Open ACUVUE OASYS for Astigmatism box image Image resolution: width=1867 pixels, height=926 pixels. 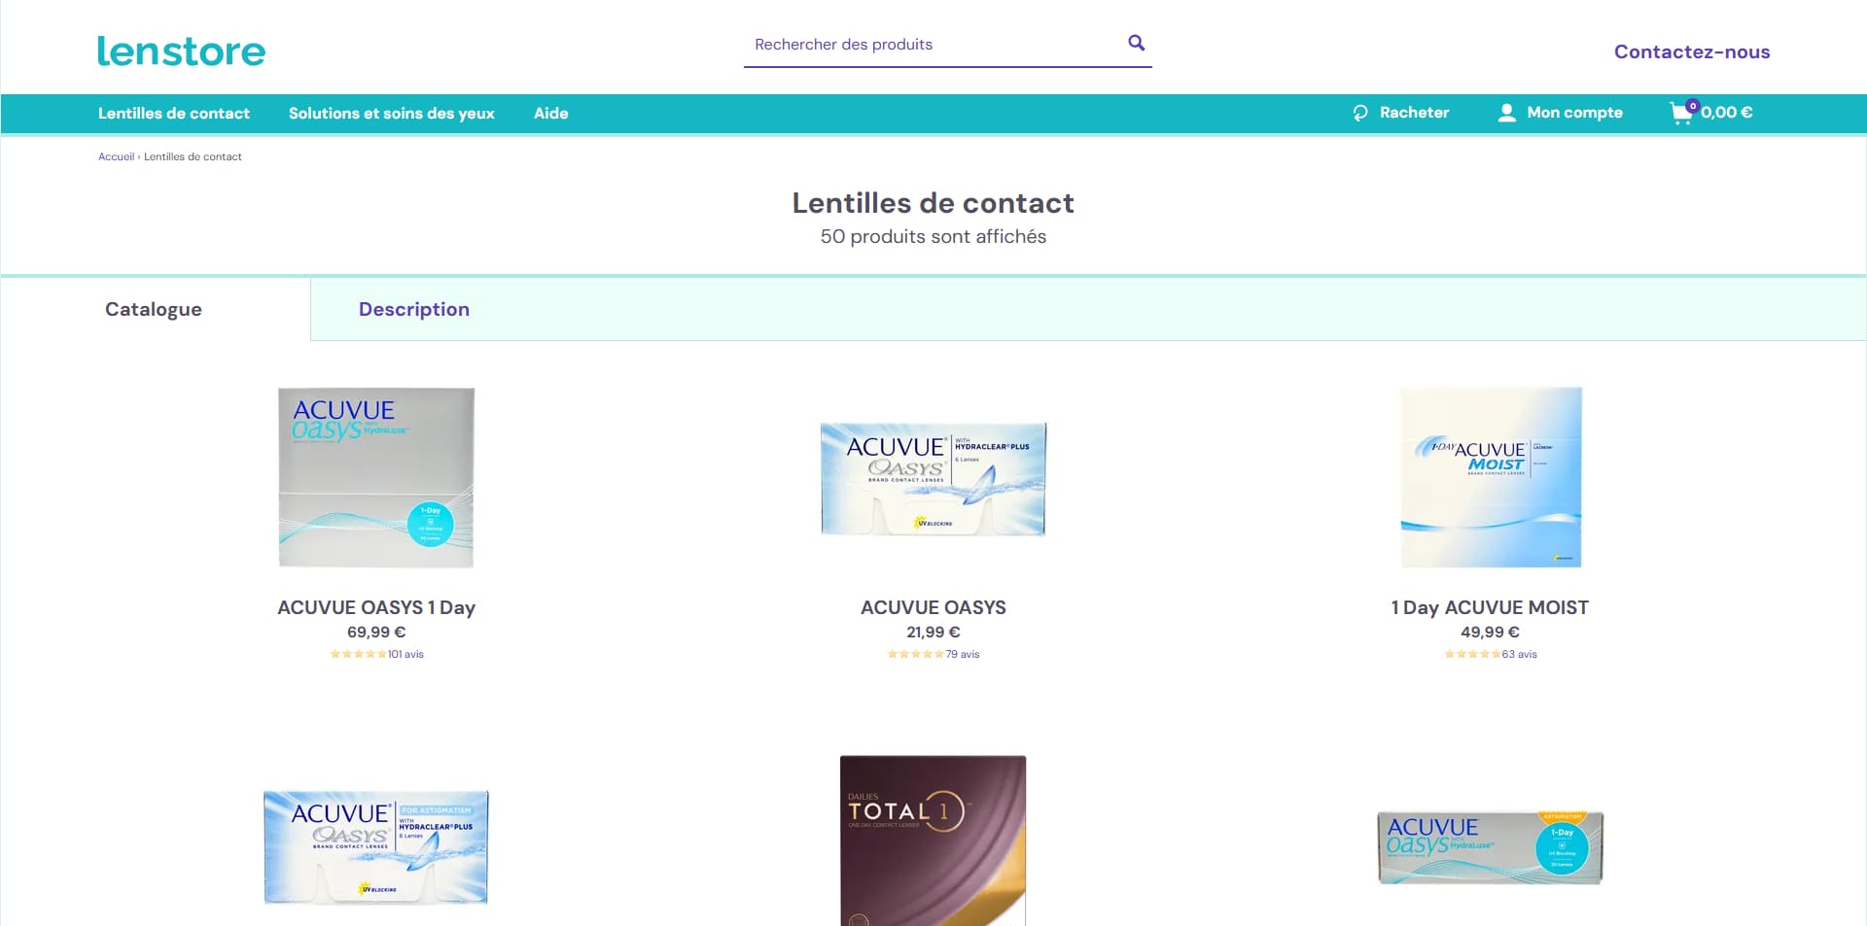coord(376,847)
